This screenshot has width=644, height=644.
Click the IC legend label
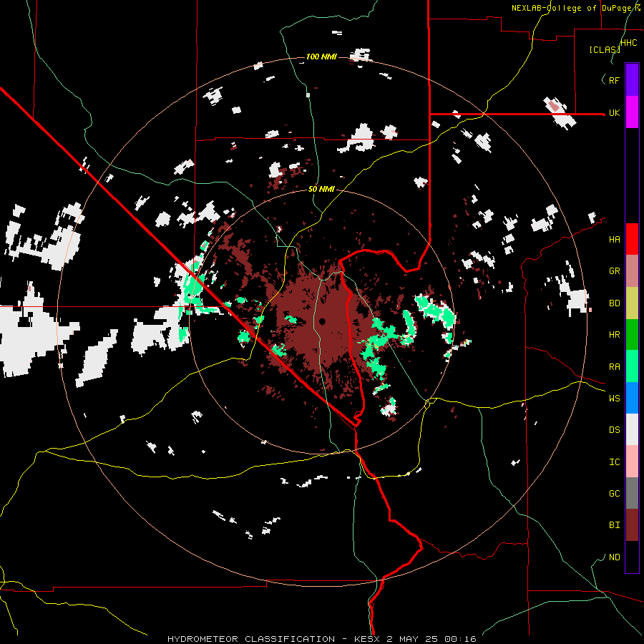tap(614, 462)
